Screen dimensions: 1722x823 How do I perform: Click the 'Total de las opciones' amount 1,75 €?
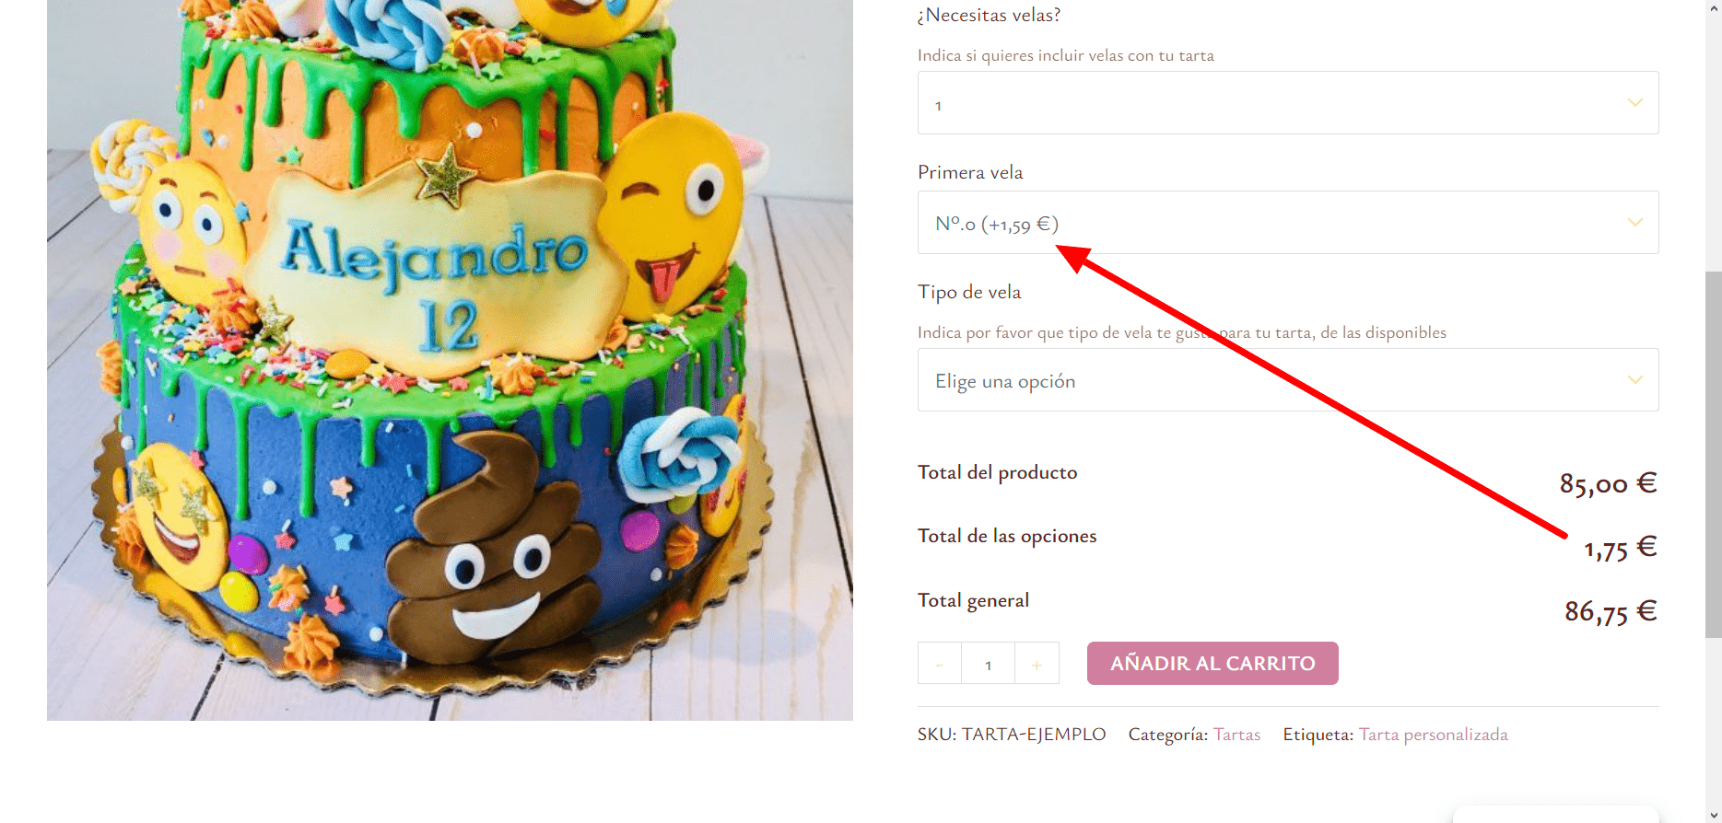point(1621,549)
